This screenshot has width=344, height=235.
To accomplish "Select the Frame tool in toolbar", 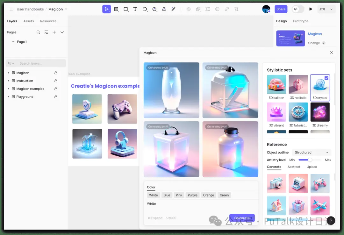I will coord(116,9).
